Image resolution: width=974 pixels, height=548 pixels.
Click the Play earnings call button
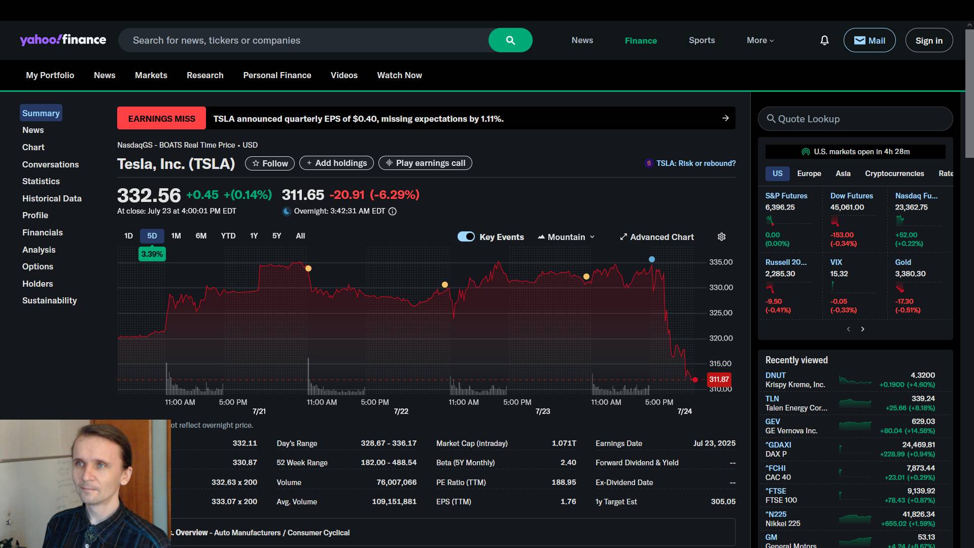tap(425, 163)
